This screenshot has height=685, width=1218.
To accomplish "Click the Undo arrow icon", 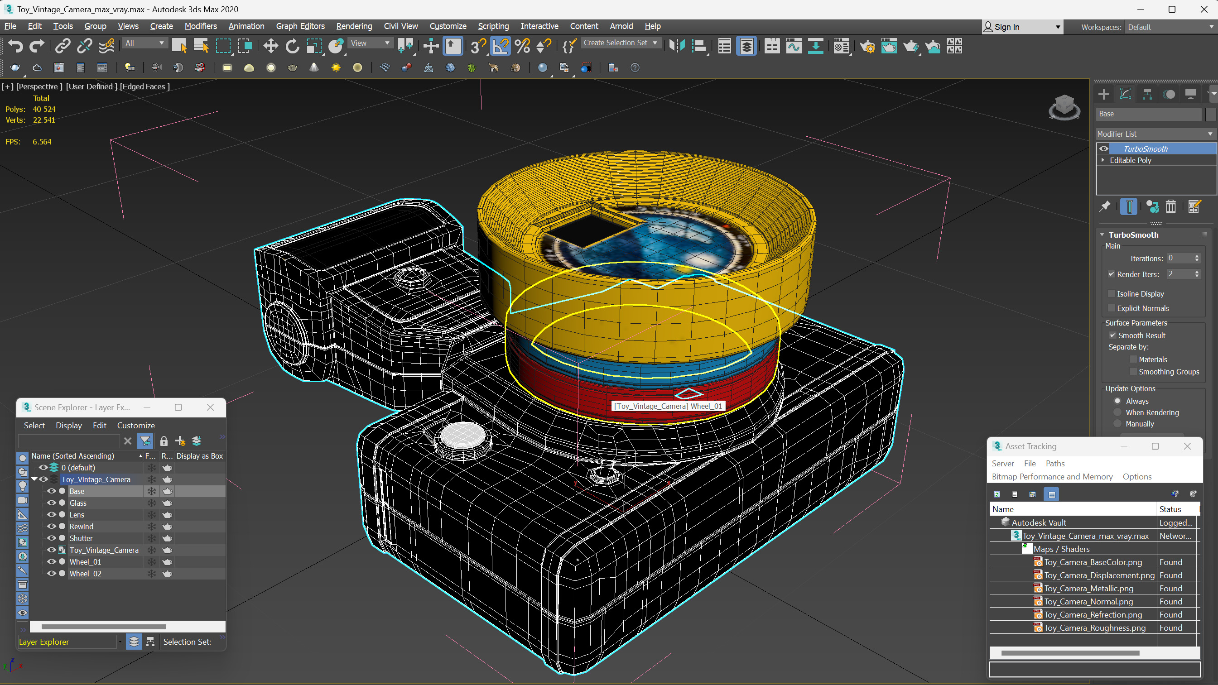I will [x=15, y=46].
